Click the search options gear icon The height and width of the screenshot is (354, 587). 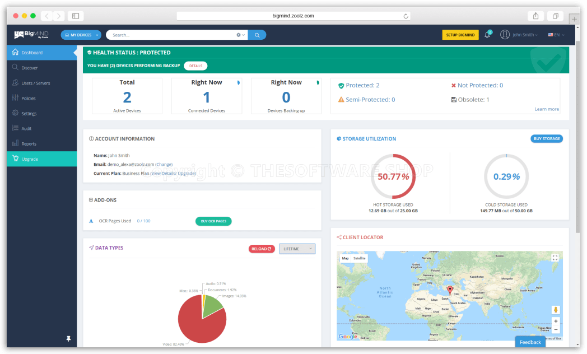[238, 35]
